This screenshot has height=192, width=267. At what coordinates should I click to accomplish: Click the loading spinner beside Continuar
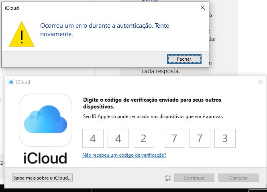coord(168,178)
